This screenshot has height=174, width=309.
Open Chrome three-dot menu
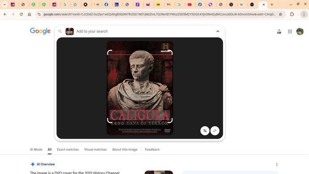tap(304, 14)
